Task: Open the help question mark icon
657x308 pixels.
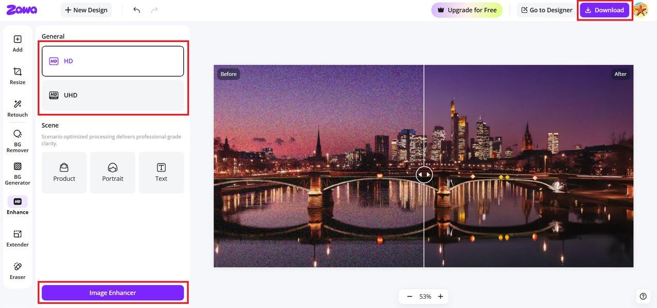Action: 643,296
